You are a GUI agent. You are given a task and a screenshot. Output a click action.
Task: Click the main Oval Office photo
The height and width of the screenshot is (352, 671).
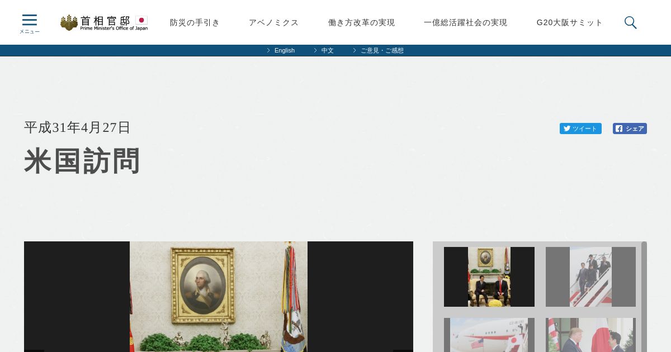click(x=219, y=297)
